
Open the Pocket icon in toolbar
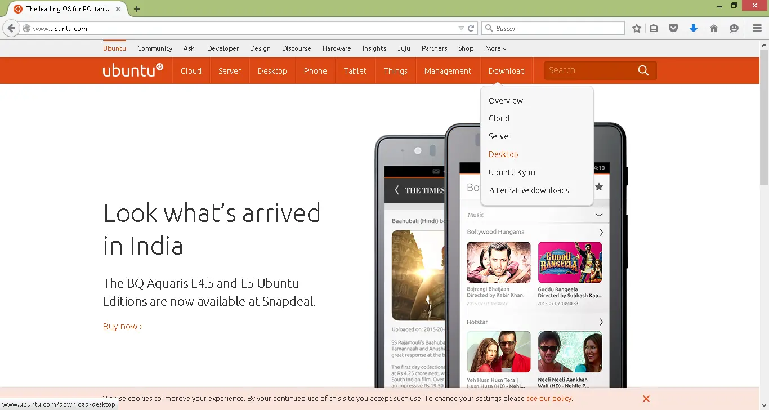[x=673, y=28]
